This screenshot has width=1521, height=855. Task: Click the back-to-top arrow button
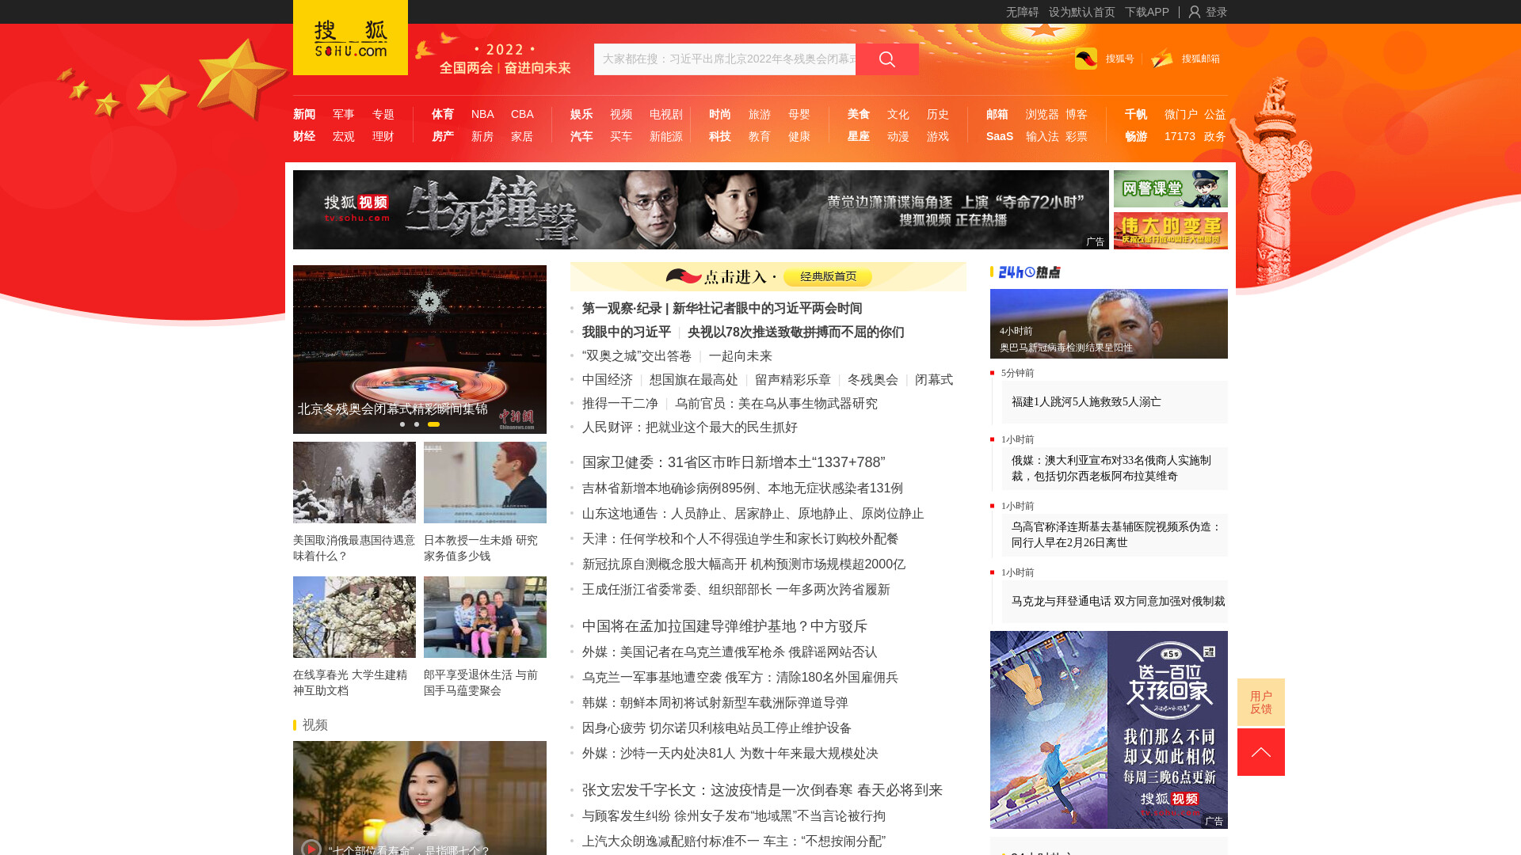click(x=1261, y=752)
